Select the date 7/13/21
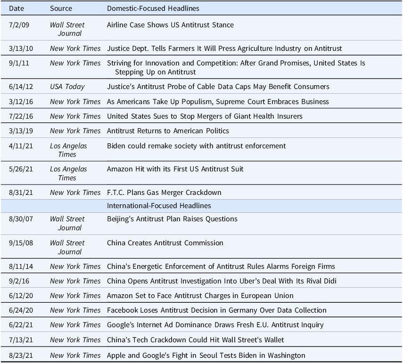Image resolution: width=403 pixels, height=363 pixels. pos(21,340)
